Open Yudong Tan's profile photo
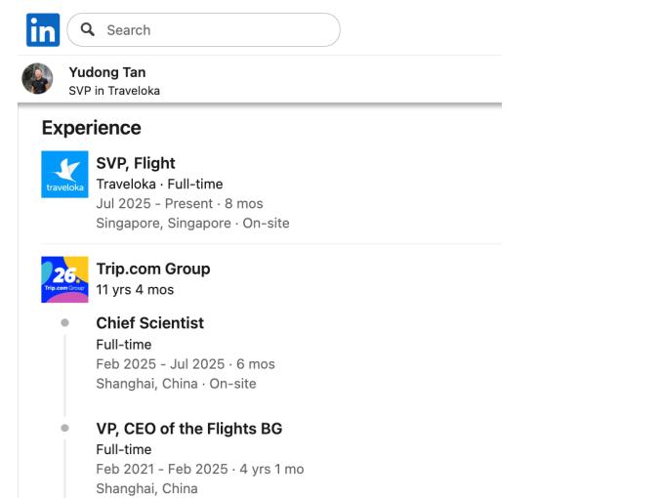Screen dimensions: 664x498 (37, 79)
